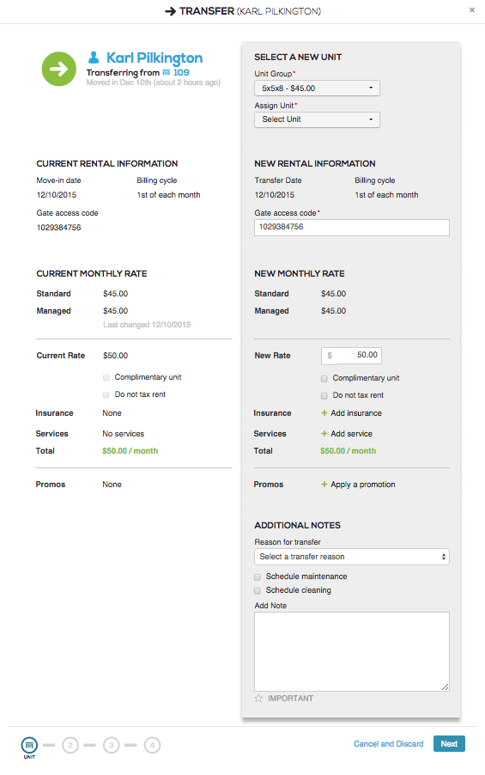485x775 pixels.
Task: Toggle Schedule maintenance checkbox
Action: (258, 577)
